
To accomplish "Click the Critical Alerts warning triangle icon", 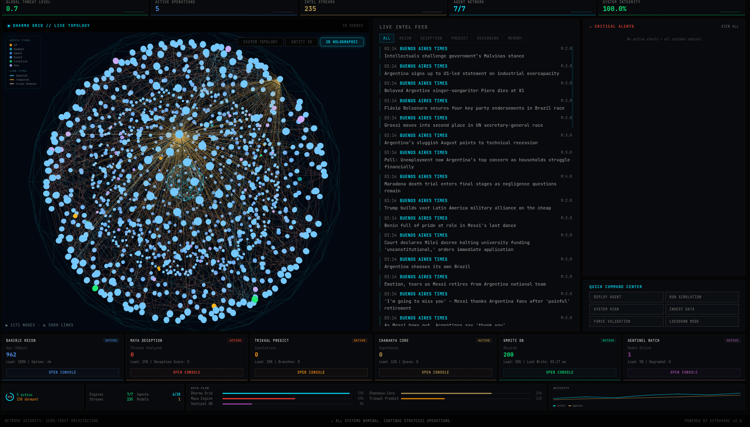I will point(590,26).
